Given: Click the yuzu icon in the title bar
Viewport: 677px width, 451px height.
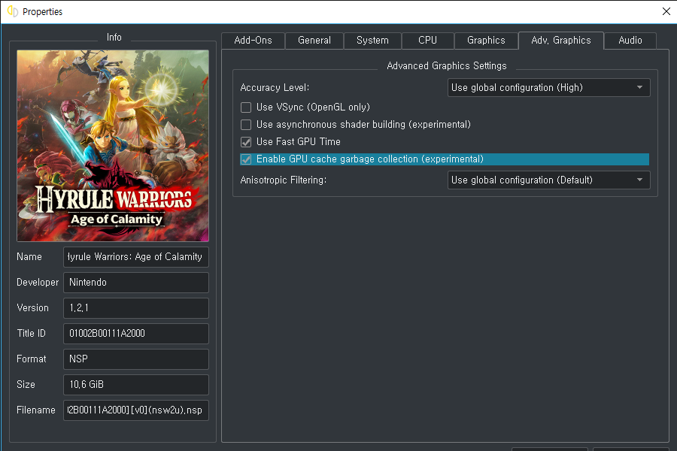Looking at the screenshot, I should coord(13,11).
